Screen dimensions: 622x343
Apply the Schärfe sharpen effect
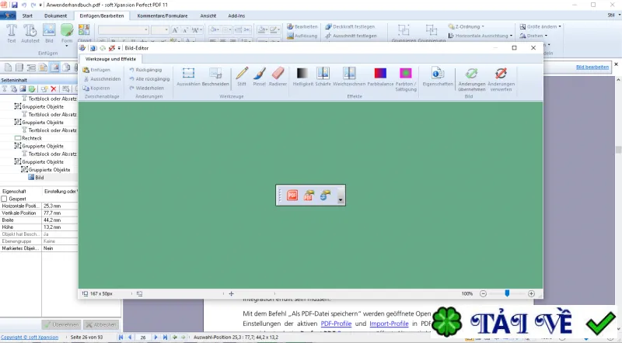(x=323, y=77)
